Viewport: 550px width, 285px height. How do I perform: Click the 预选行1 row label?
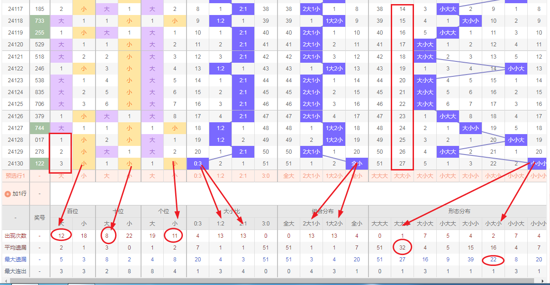click(x=15, y=176)
